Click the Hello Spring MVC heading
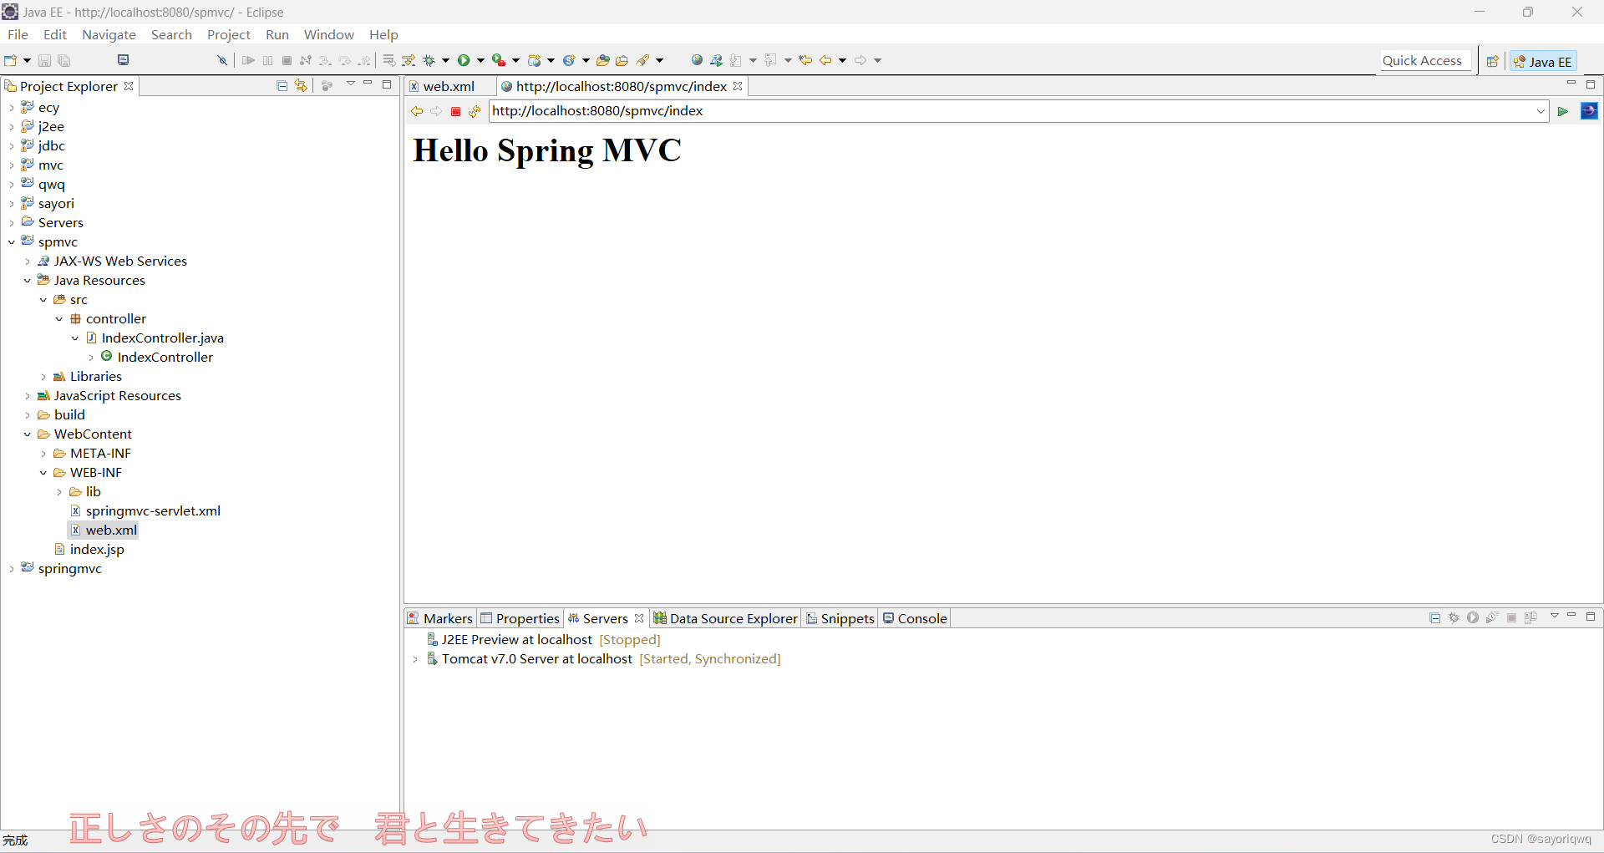Image resolution: width=1604 pixels, height=853 pixels. tap(547, 150)
